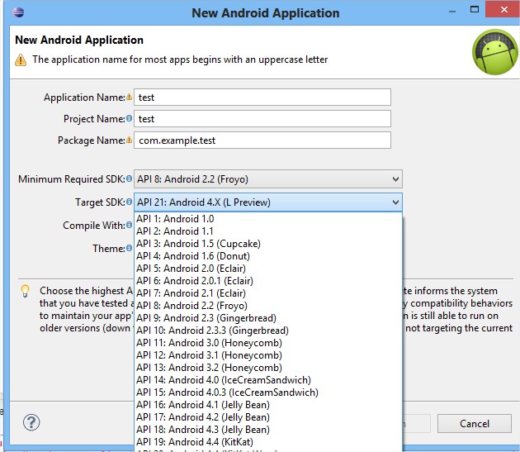The height and width of the screenshot is (452, 520).
Task: Choose API 15: Android 4.0.3 (IceCreamSandwich)
Action: [268, 393]
